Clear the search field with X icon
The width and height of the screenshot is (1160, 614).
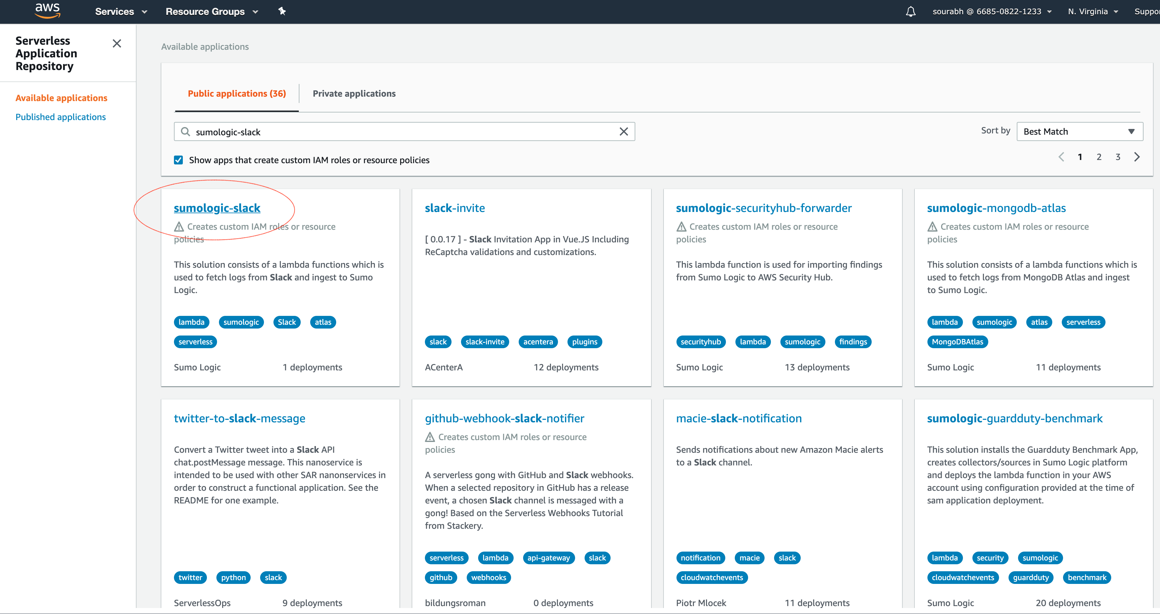point(623,131)
